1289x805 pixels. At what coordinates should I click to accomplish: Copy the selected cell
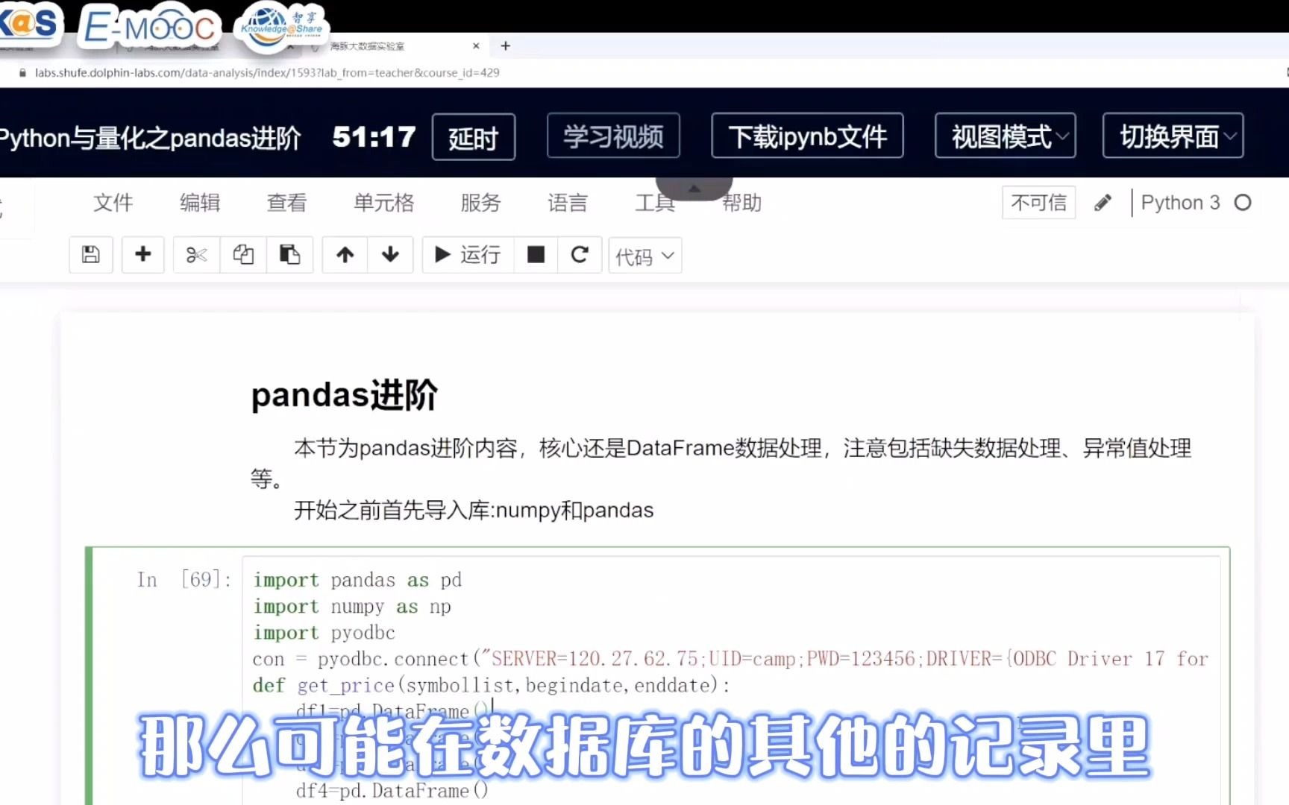point(242,255)
